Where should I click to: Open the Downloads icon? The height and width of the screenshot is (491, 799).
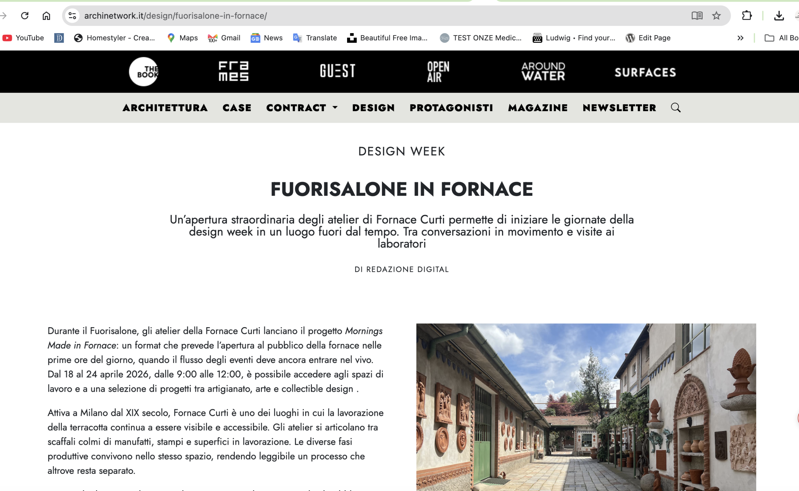pos(779,16)
